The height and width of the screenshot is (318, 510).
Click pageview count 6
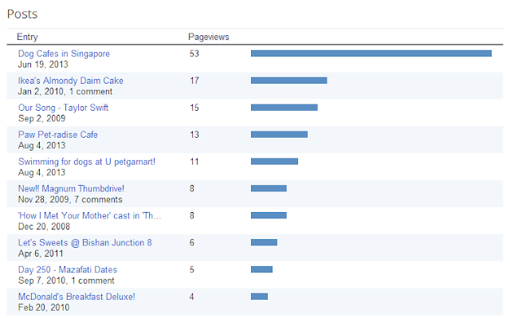pos(192,242)
